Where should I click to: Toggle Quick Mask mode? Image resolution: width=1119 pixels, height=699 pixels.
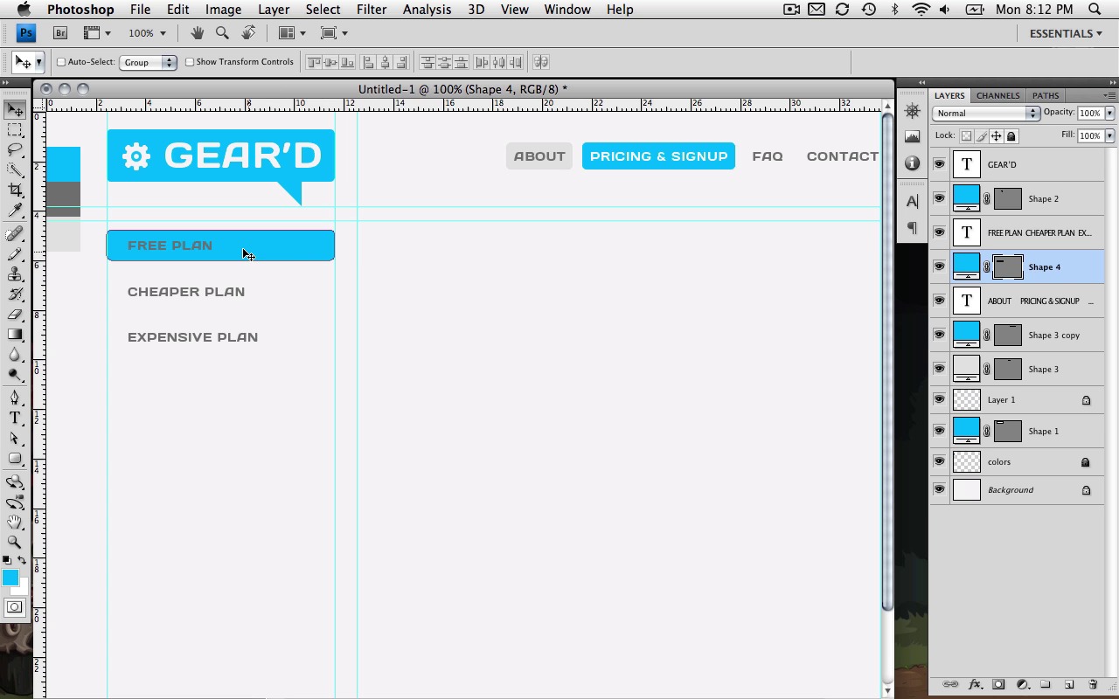tap(15, 607)
